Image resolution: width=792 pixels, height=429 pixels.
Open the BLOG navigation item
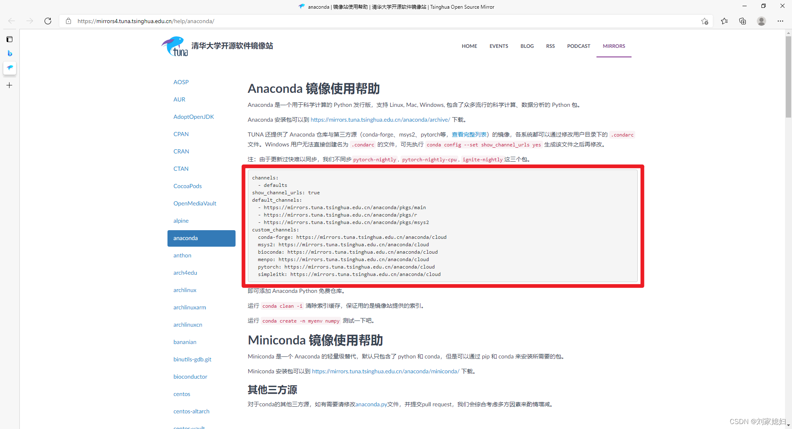tap(527, 46)
